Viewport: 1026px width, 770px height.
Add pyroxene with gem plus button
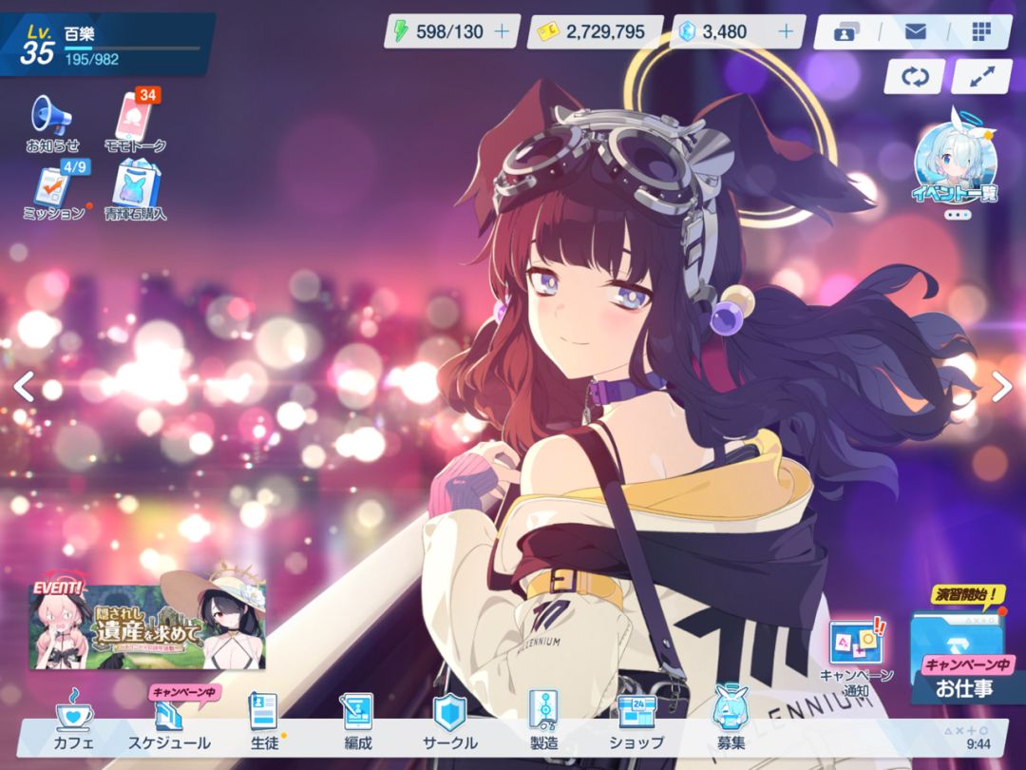tap(786, 31)
